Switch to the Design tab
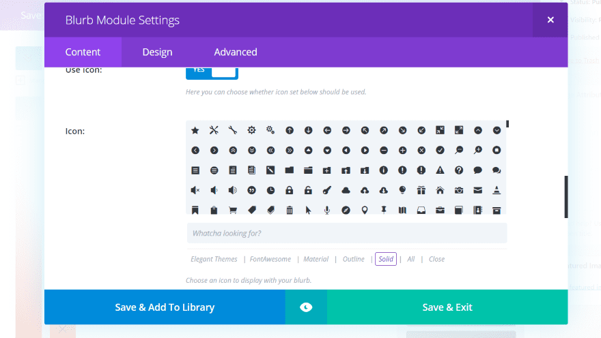 [157, 52]
